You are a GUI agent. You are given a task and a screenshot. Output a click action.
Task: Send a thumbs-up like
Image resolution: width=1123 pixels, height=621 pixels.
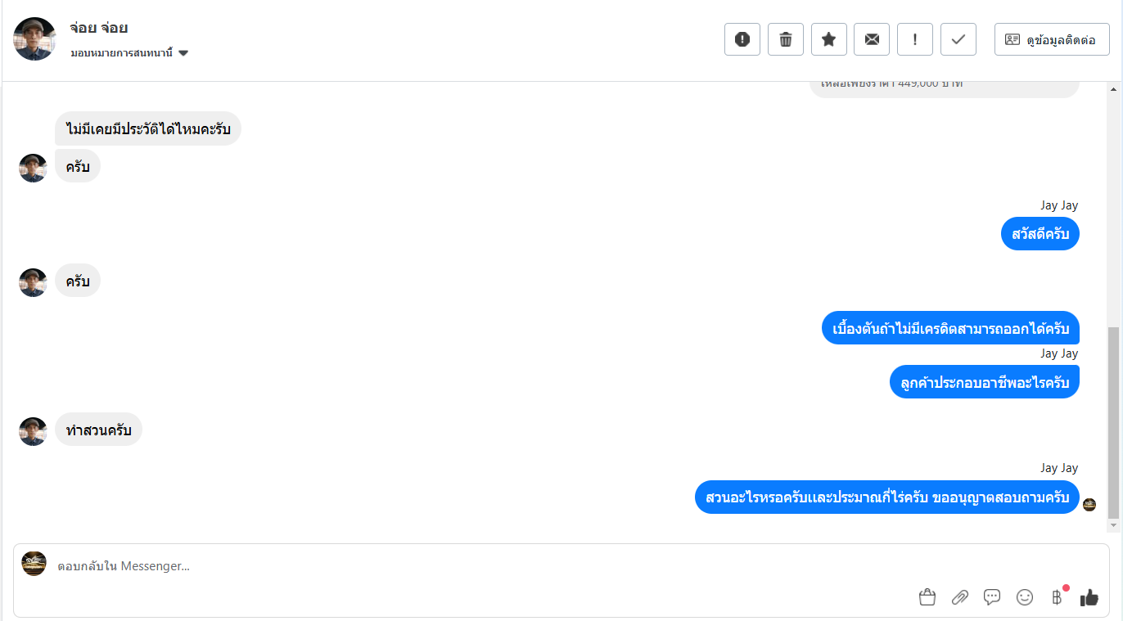click(1089, 597)
